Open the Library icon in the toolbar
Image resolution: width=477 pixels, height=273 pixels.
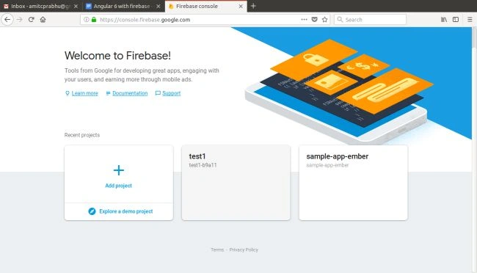tap(444, 20)
